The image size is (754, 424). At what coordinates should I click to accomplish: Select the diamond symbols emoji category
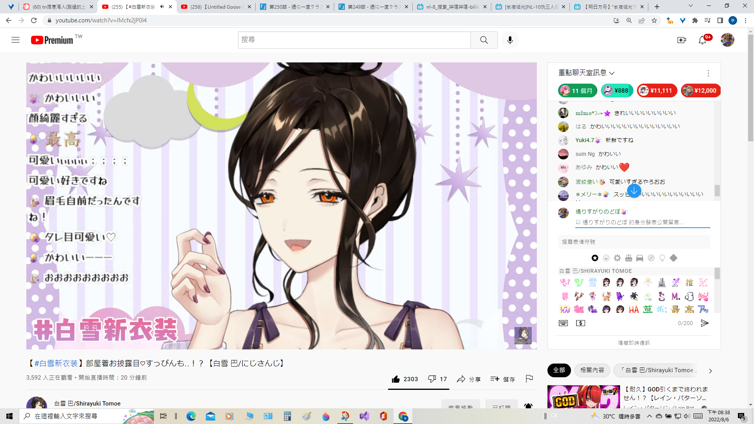click(673, 258)
